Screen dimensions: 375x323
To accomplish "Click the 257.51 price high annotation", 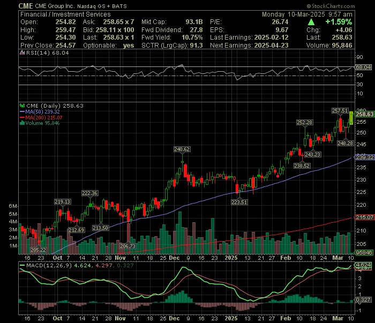I will 340,111.
